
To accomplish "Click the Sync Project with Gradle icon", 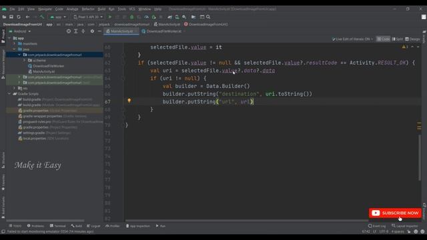I will [x=170, y=17].
